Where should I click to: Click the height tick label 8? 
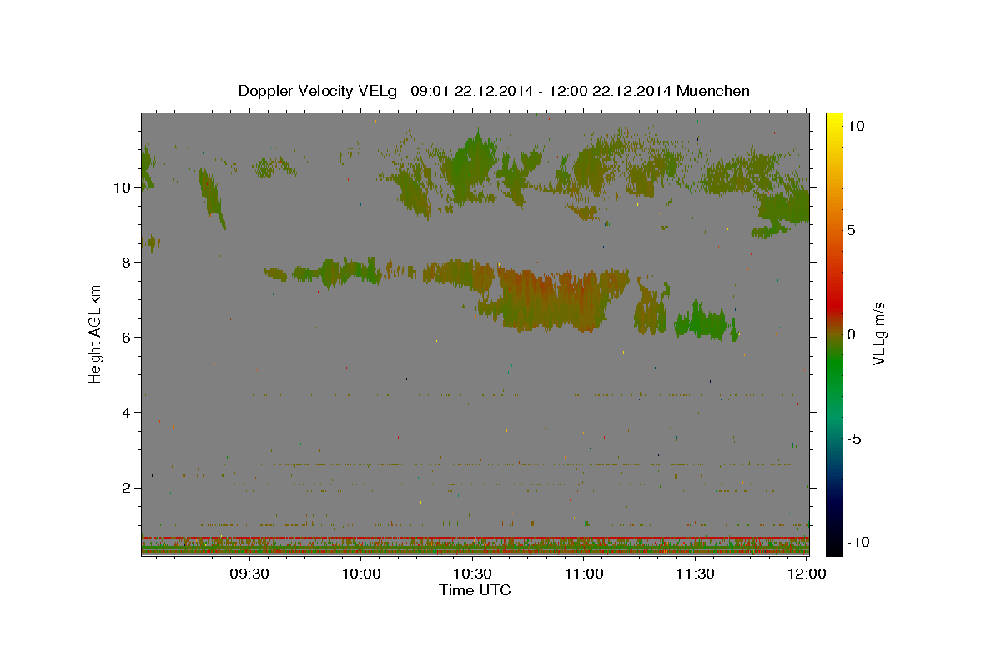click(128, 263)
